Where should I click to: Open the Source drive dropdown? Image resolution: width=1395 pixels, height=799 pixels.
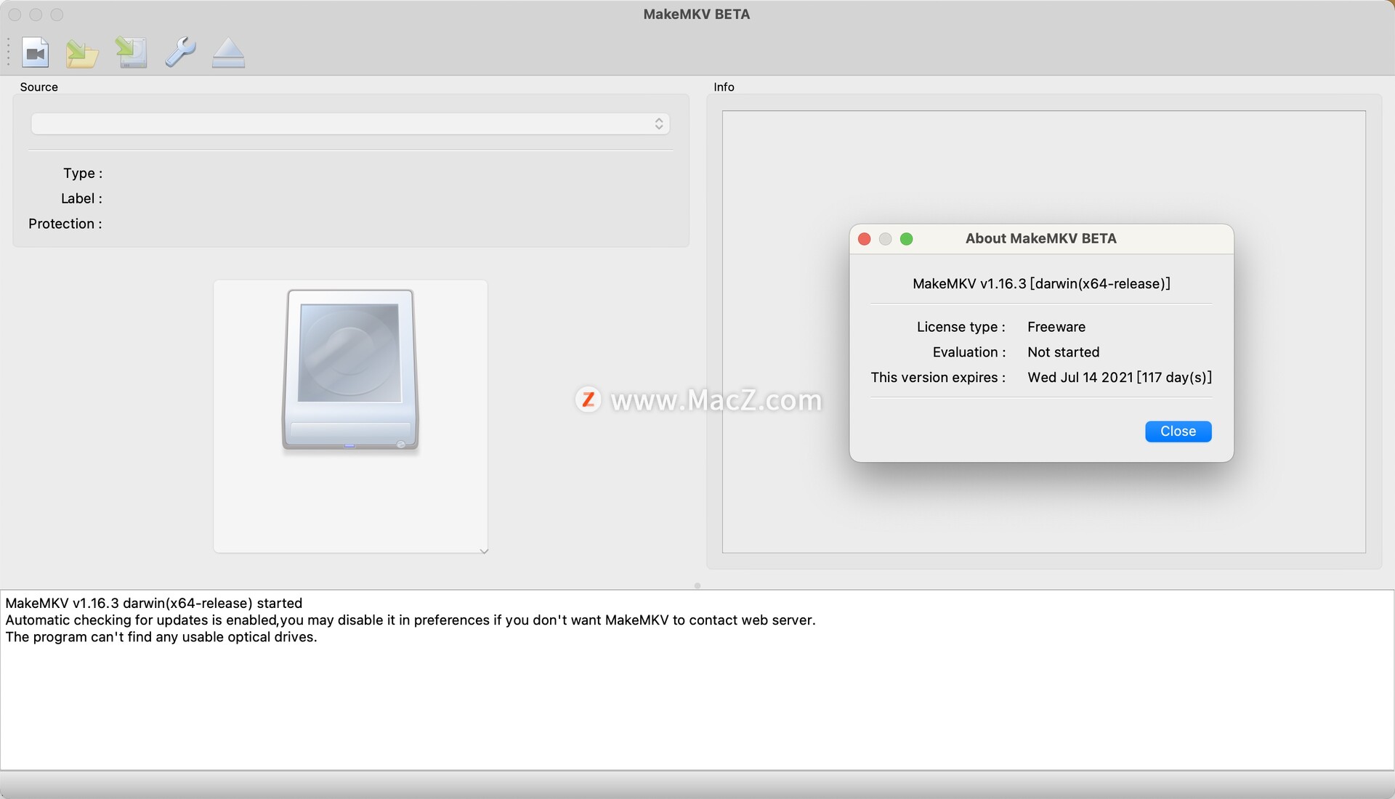pyautogui.click(x=350, y=123)
